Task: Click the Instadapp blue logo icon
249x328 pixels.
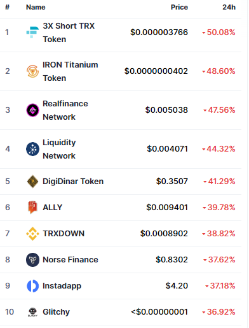Action: [x=32, y=286]
